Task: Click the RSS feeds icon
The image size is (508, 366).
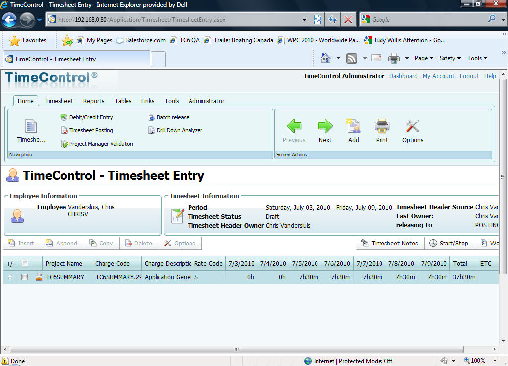Action: [352, 59]
